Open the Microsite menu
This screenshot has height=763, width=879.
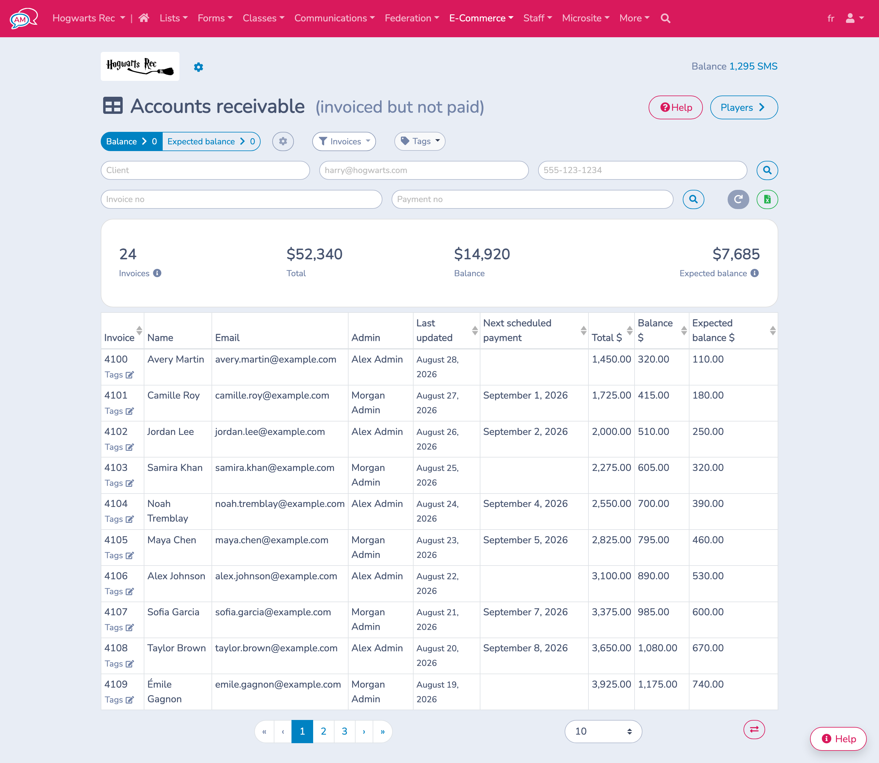click(x=586, y=18)
